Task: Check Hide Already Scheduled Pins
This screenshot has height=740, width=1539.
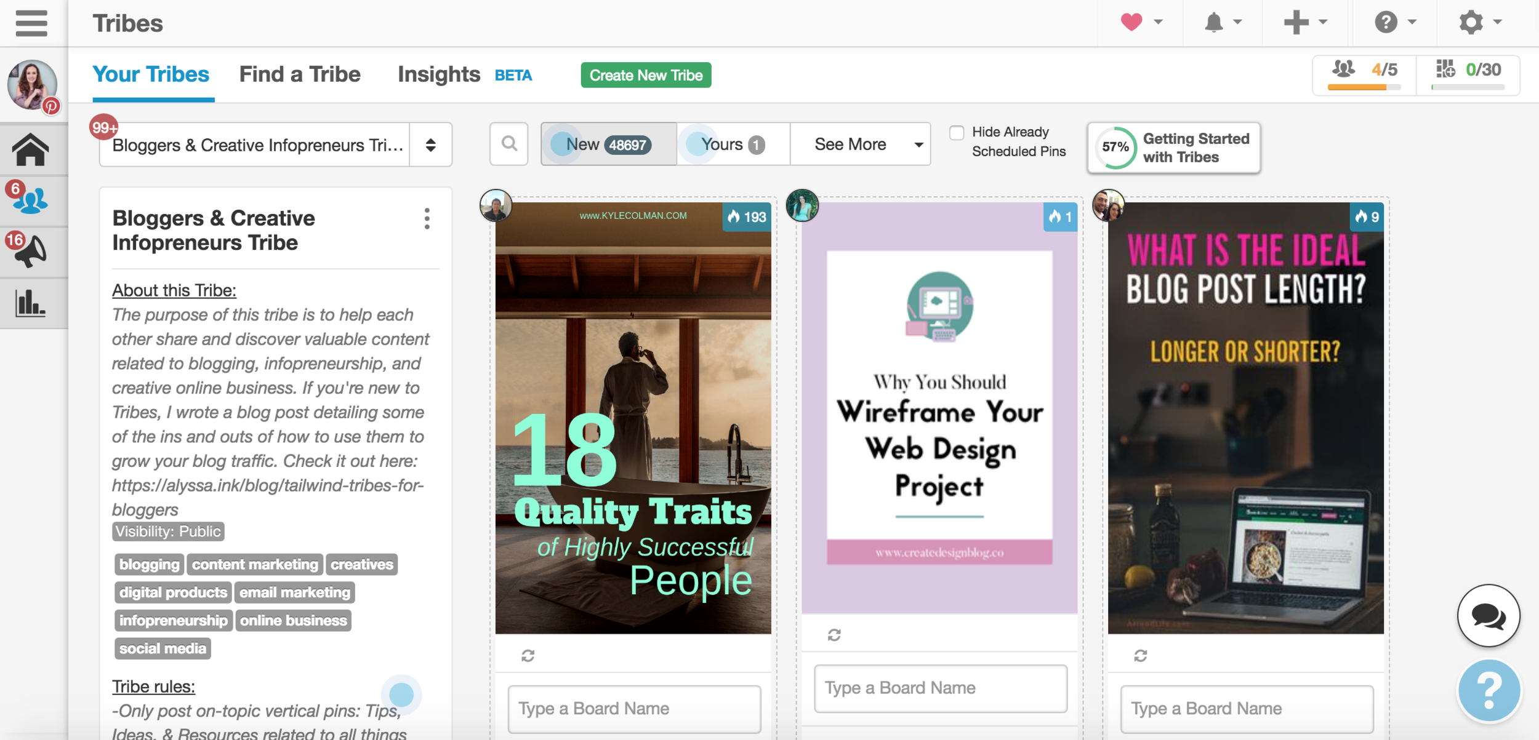Action: [x=957, y=132]
